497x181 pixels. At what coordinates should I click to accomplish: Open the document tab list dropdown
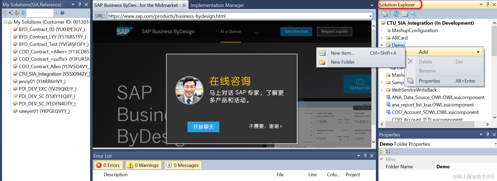pos(372,5)
